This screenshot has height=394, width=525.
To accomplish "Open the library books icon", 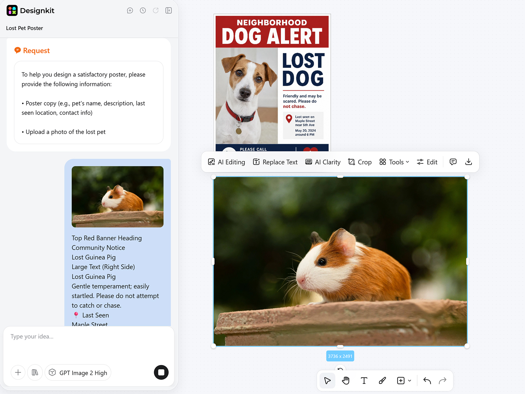I will pos(35,372).
